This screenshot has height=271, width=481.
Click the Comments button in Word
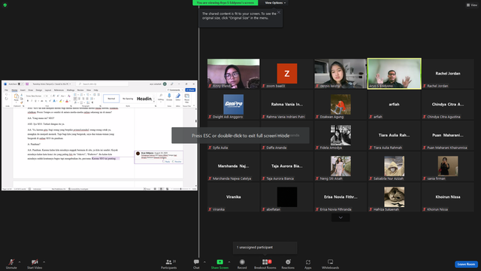point(174,90)
